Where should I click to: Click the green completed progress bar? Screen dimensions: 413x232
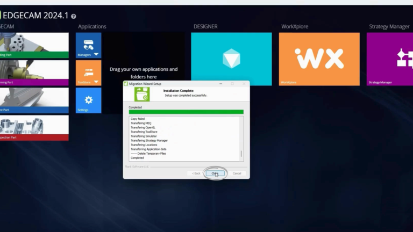(186, 112)
